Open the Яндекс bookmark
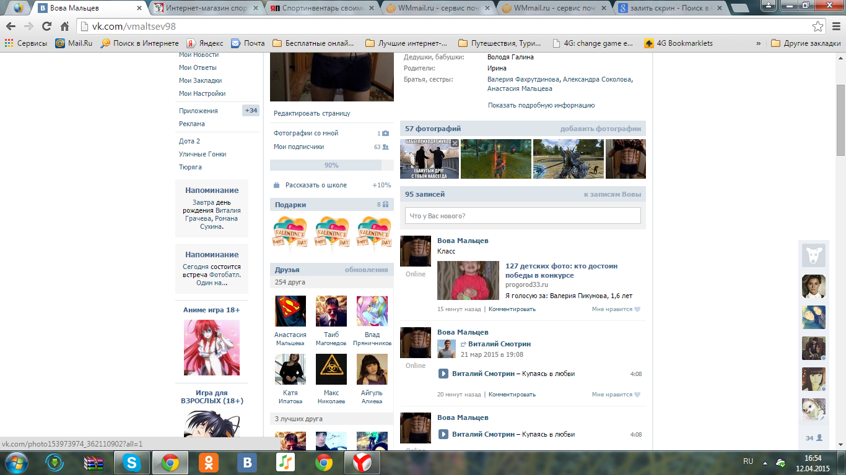846x475 pixels. 205,43
